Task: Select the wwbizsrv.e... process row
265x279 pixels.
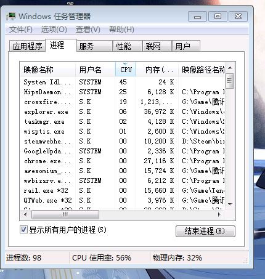Action: (122, 180)
